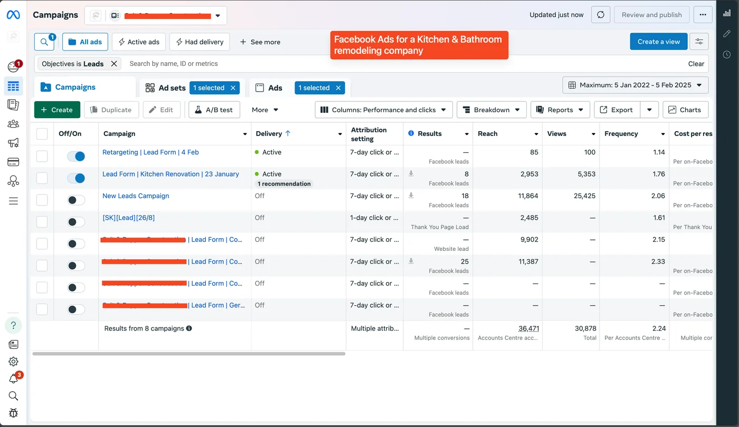
Task: Turn off Retargeting Lead Form campaign toggle
Action: point(76,156)
